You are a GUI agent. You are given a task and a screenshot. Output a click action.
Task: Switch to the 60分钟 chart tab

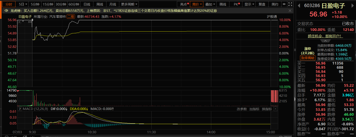point(74,4)
